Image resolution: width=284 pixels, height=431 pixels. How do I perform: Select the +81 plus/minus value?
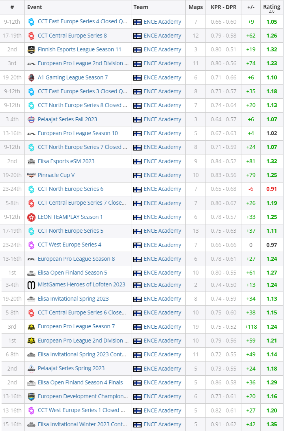click(x=251, y=161)
